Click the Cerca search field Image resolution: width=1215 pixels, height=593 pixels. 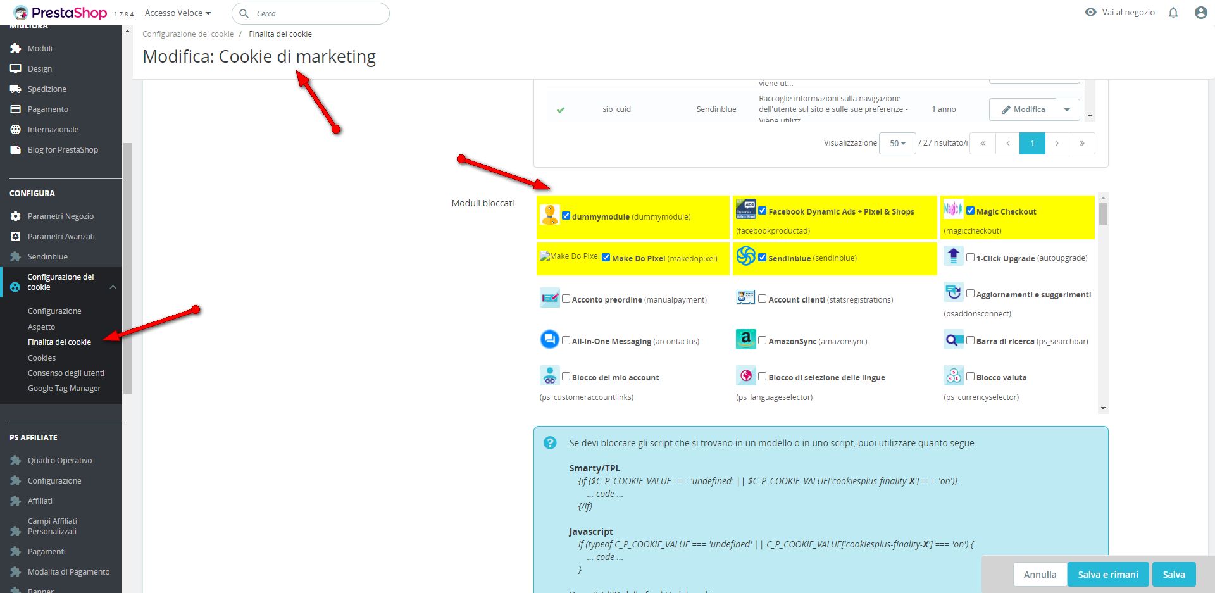click(x=311, y=13)
